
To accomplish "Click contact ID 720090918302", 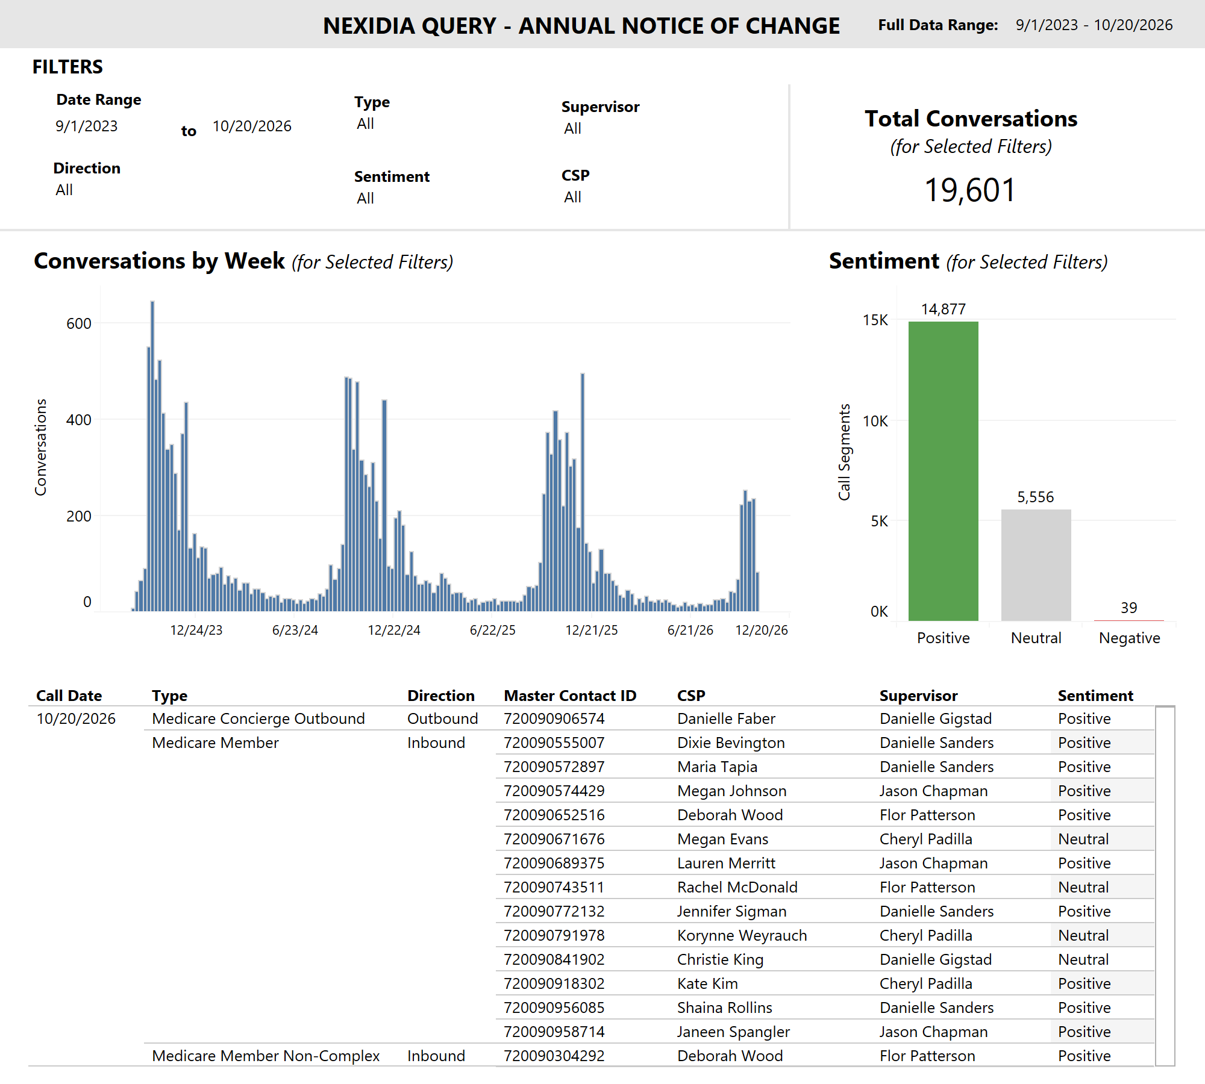I will (554, 983).
